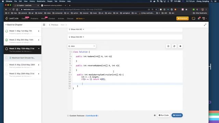Image resolution: width=219 pixels, height=123 pixels.
Task: Open the Other Bookmarks folder
Action: coord(200,13)
